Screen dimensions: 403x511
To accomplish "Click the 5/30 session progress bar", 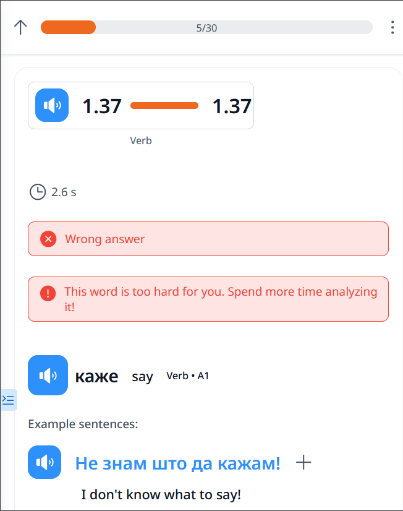I will [206, 27].
